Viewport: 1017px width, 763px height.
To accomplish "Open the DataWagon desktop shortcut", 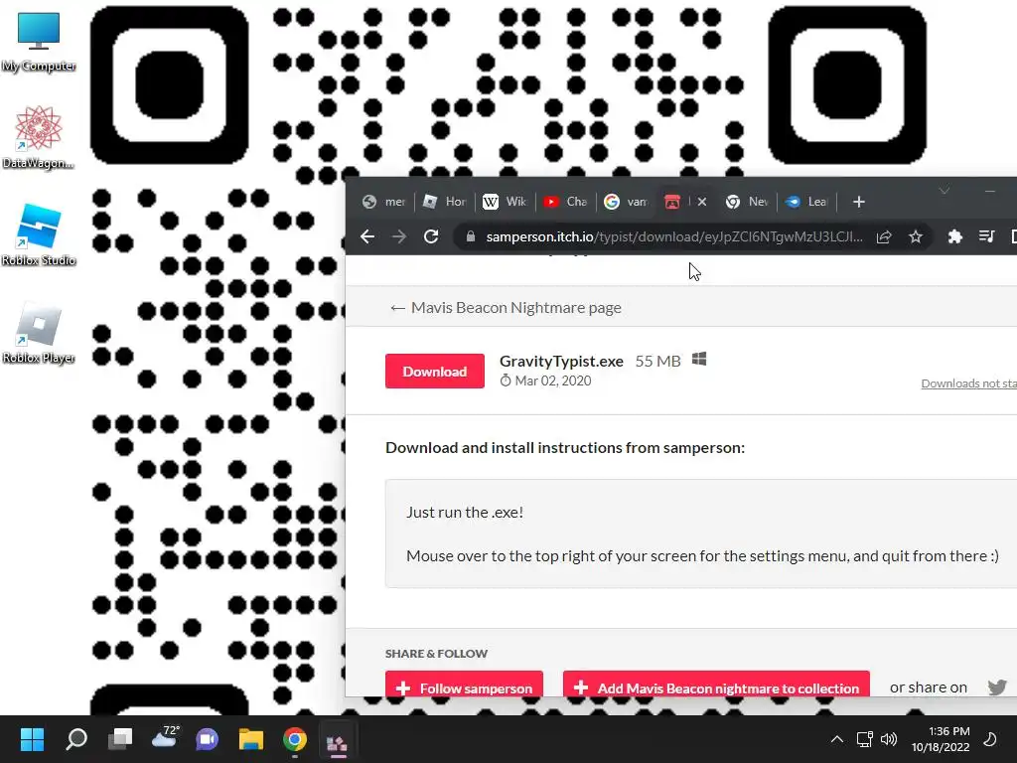I will 39,137.
